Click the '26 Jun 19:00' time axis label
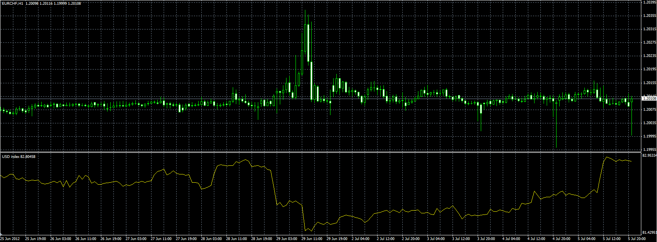Image resolution: width=657 pixels, height=242 pixels. 111,239
